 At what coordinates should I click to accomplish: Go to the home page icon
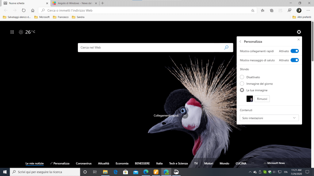pos(33,10)
